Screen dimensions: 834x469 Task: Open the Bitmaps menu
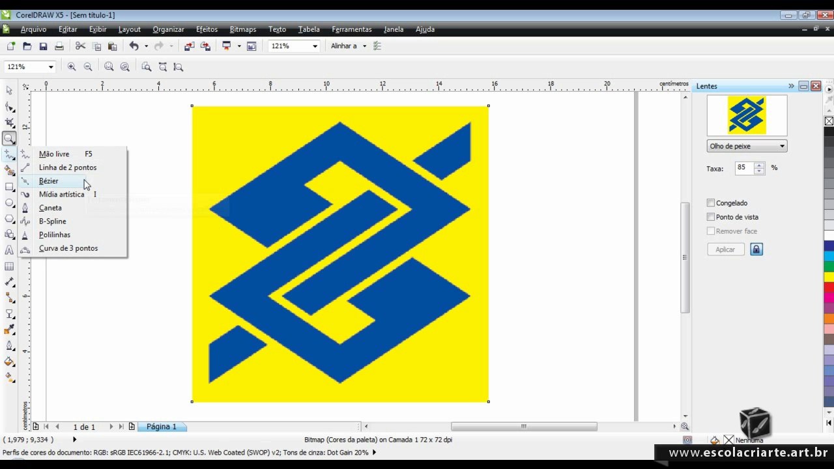[243, 29]
